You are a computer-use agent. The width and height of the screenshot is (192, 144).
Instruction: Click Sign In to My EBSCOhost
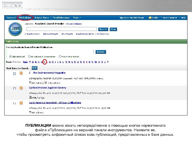pyautogui.click(x=131, y=18)
